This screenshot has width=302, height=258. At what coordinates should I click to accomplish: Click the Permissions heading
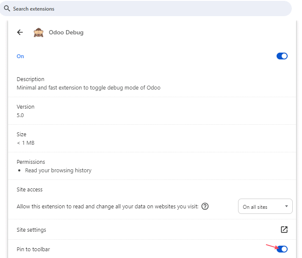coord(31,162)
